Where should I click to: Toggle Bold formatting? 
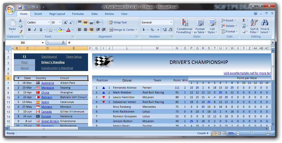point(29,30)
